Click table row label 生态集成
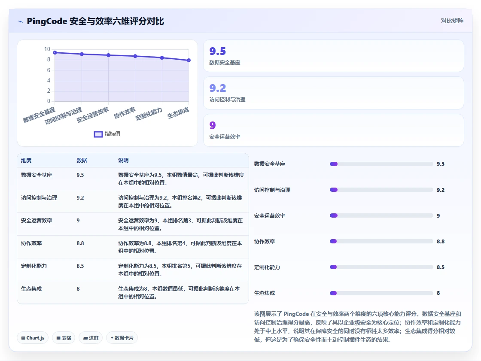Screen dimensions: 481x361 (x=31, y=288)
